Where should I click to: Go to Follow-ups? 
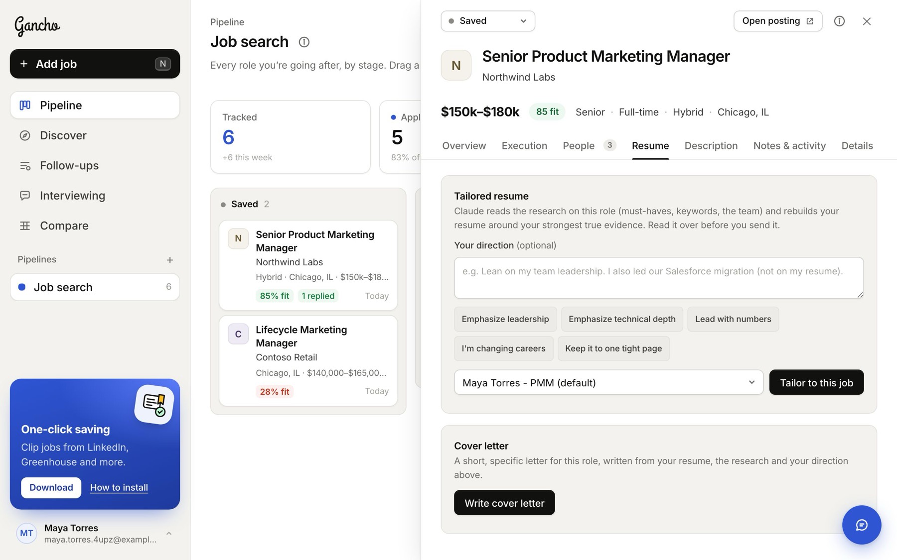95,165
